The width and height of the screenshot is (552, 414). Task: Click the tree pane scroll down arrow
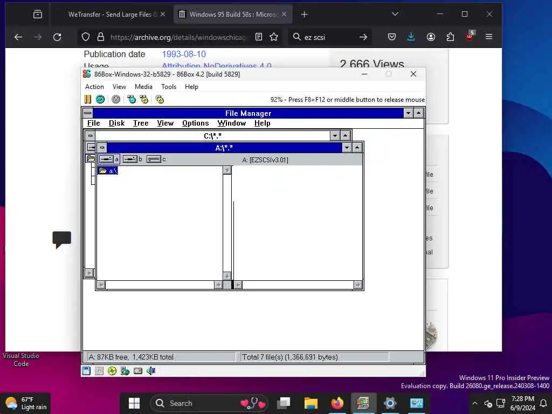pyautogui.click(x=227, y=277)
